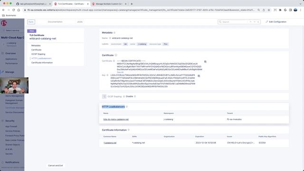Open Notifications in the sidebar
The height and width of the screenshot is (171, 304).
pyautogui.click(x=12, y=162)
